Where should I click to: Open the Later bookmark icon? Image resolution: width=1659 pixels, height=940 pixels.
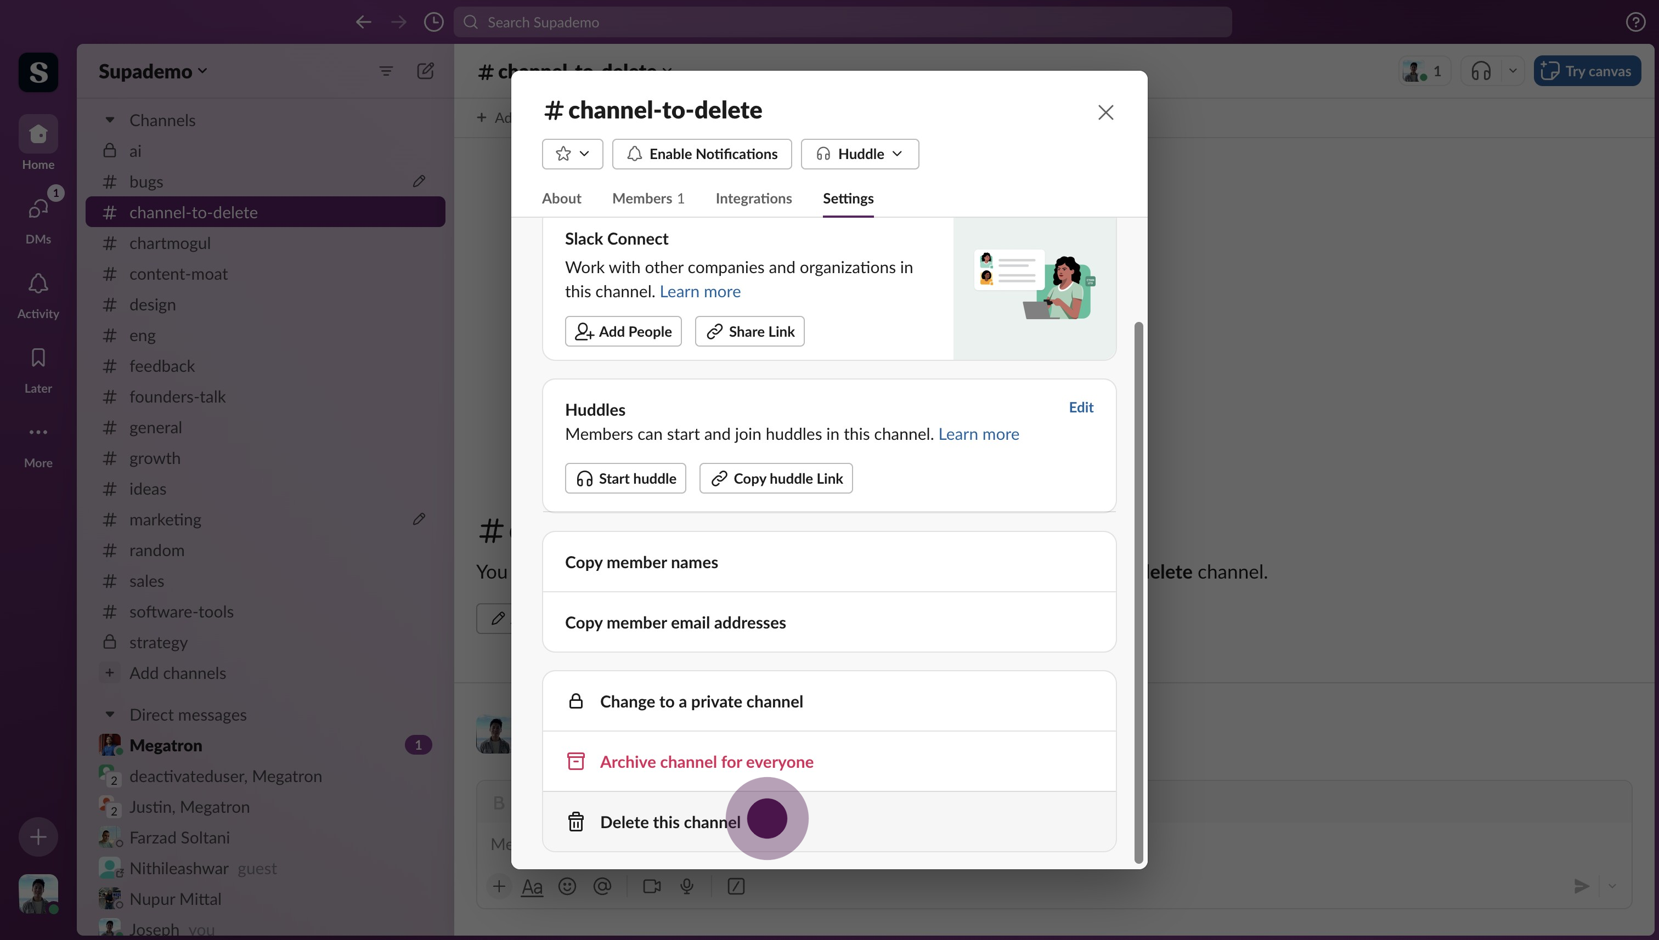[38, 358]
